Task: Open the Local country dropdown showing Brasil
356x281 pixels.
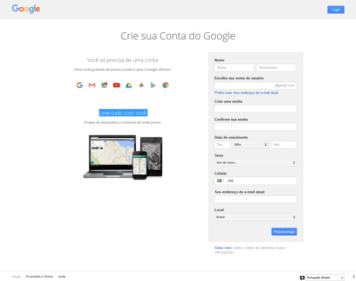Action: pyautogui.click(x=256, y=217)
